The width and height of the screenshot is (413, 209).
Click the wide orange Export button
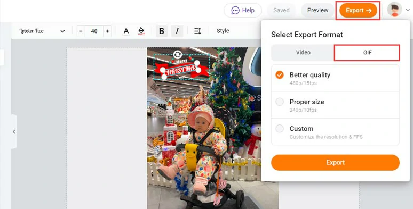(x=335, y=163)
